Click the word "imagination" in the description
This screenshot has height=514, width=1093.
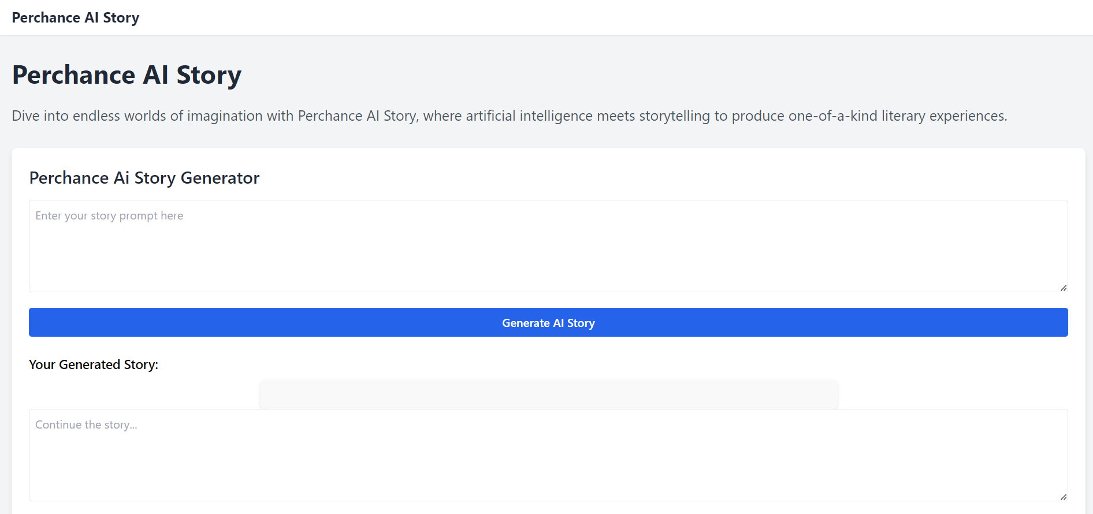[225, 116]
